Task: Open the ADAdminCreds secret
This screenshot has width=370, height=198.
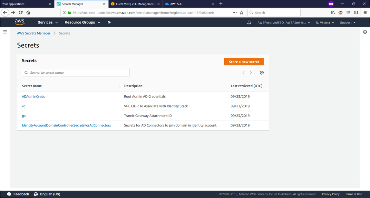Action: pos(33,96)
